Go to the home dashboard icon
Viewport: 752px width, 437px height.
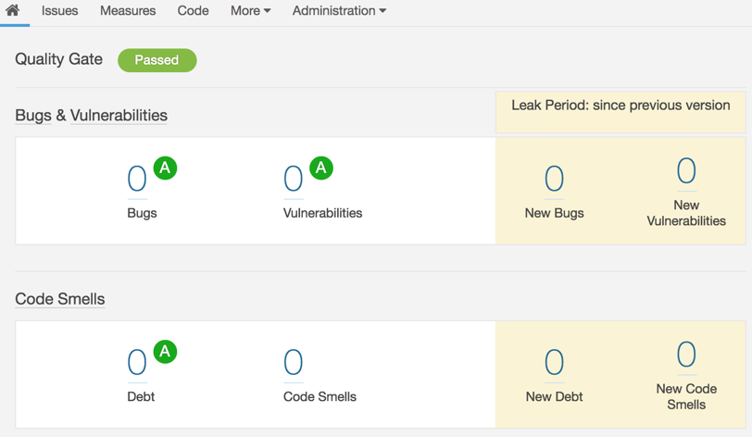(13, 10)
